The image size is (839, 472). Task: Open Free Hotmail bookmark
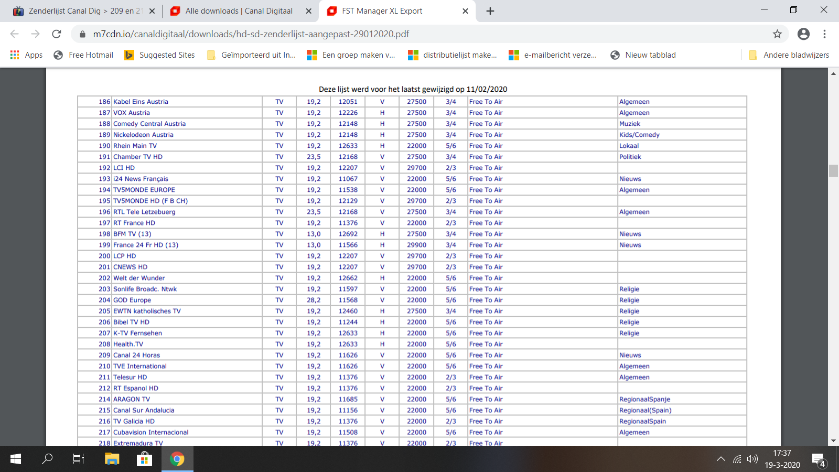pos(84,55)
